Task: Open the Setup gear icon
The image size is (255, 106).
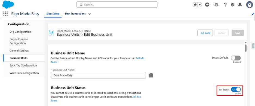Action: click(x=233, y=5)
